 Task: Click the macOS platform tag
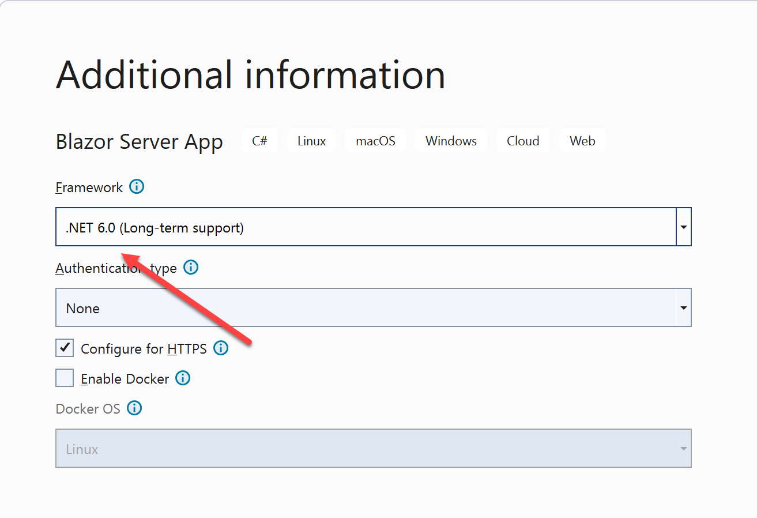[x=375, y=141]
